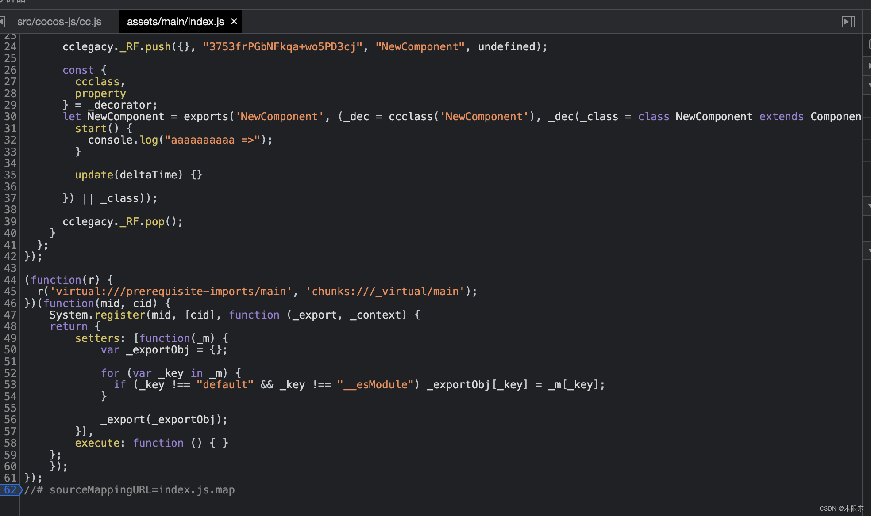Image resolution: width=871 pixels, height=516 pixels.
Task: Toggle the debugger sidebar panel icon
Action: pos(848,22)
